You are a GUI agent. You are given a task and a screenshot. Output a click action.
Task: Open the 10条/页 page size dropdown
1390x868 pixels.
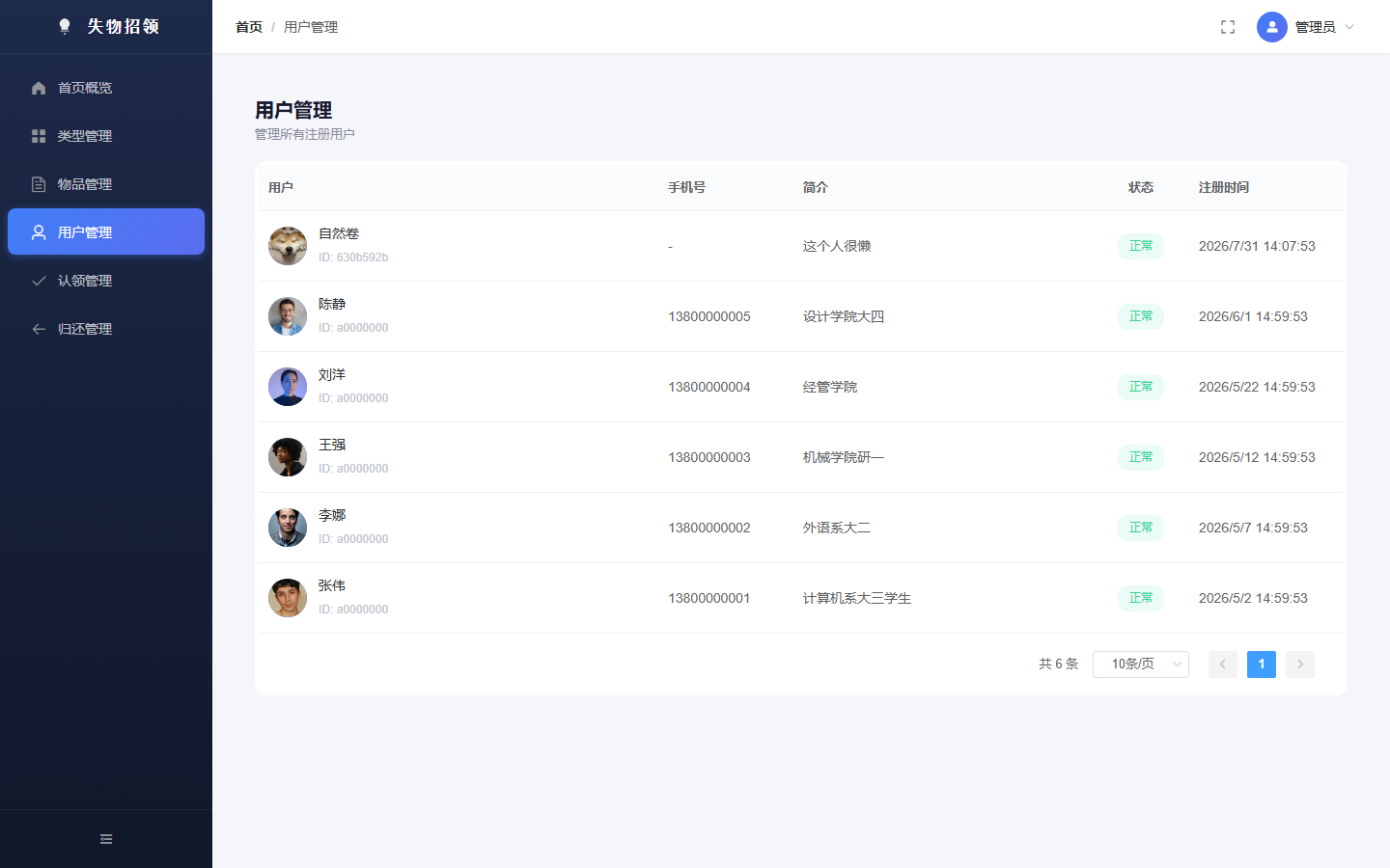pyautogui.click(x=1141, y=665)
